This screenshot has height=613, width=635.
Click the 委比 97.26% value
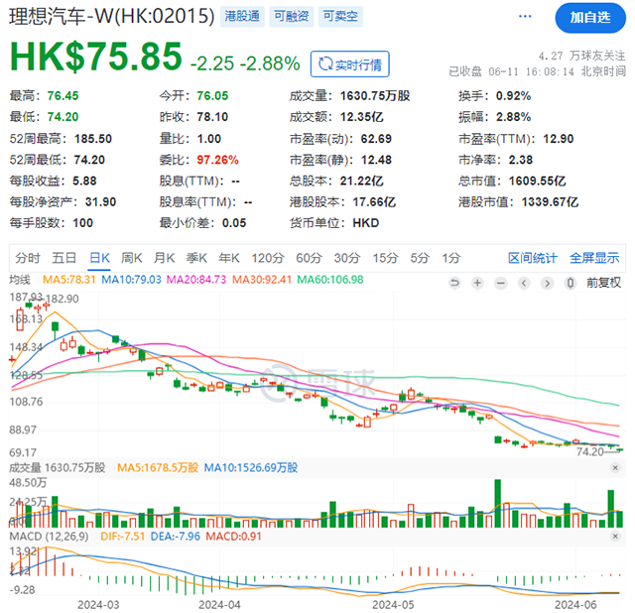point(217,160)
